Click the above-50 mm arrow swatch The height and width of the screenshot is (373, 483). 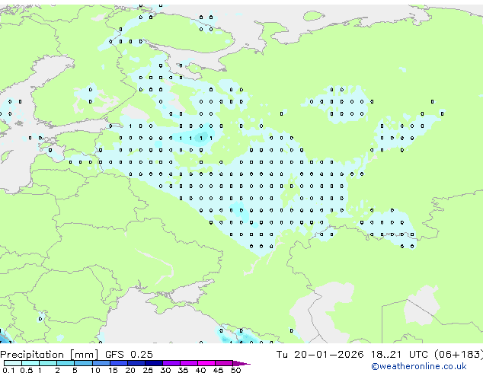pyautogui.click(x=241, y=363)
